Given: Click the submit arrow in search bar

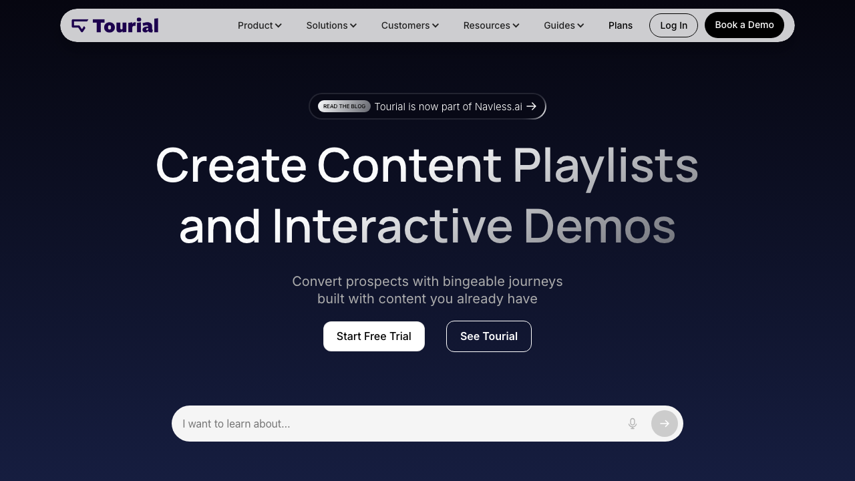Looking at the screenshot, I should click(664, 424).
